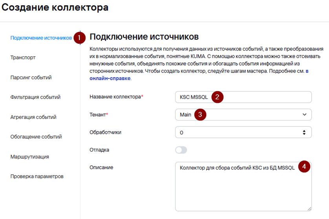Viewport: 329px width, 219px height.
Task: Switch to Агрегация событий step
Action: (33, 117)
